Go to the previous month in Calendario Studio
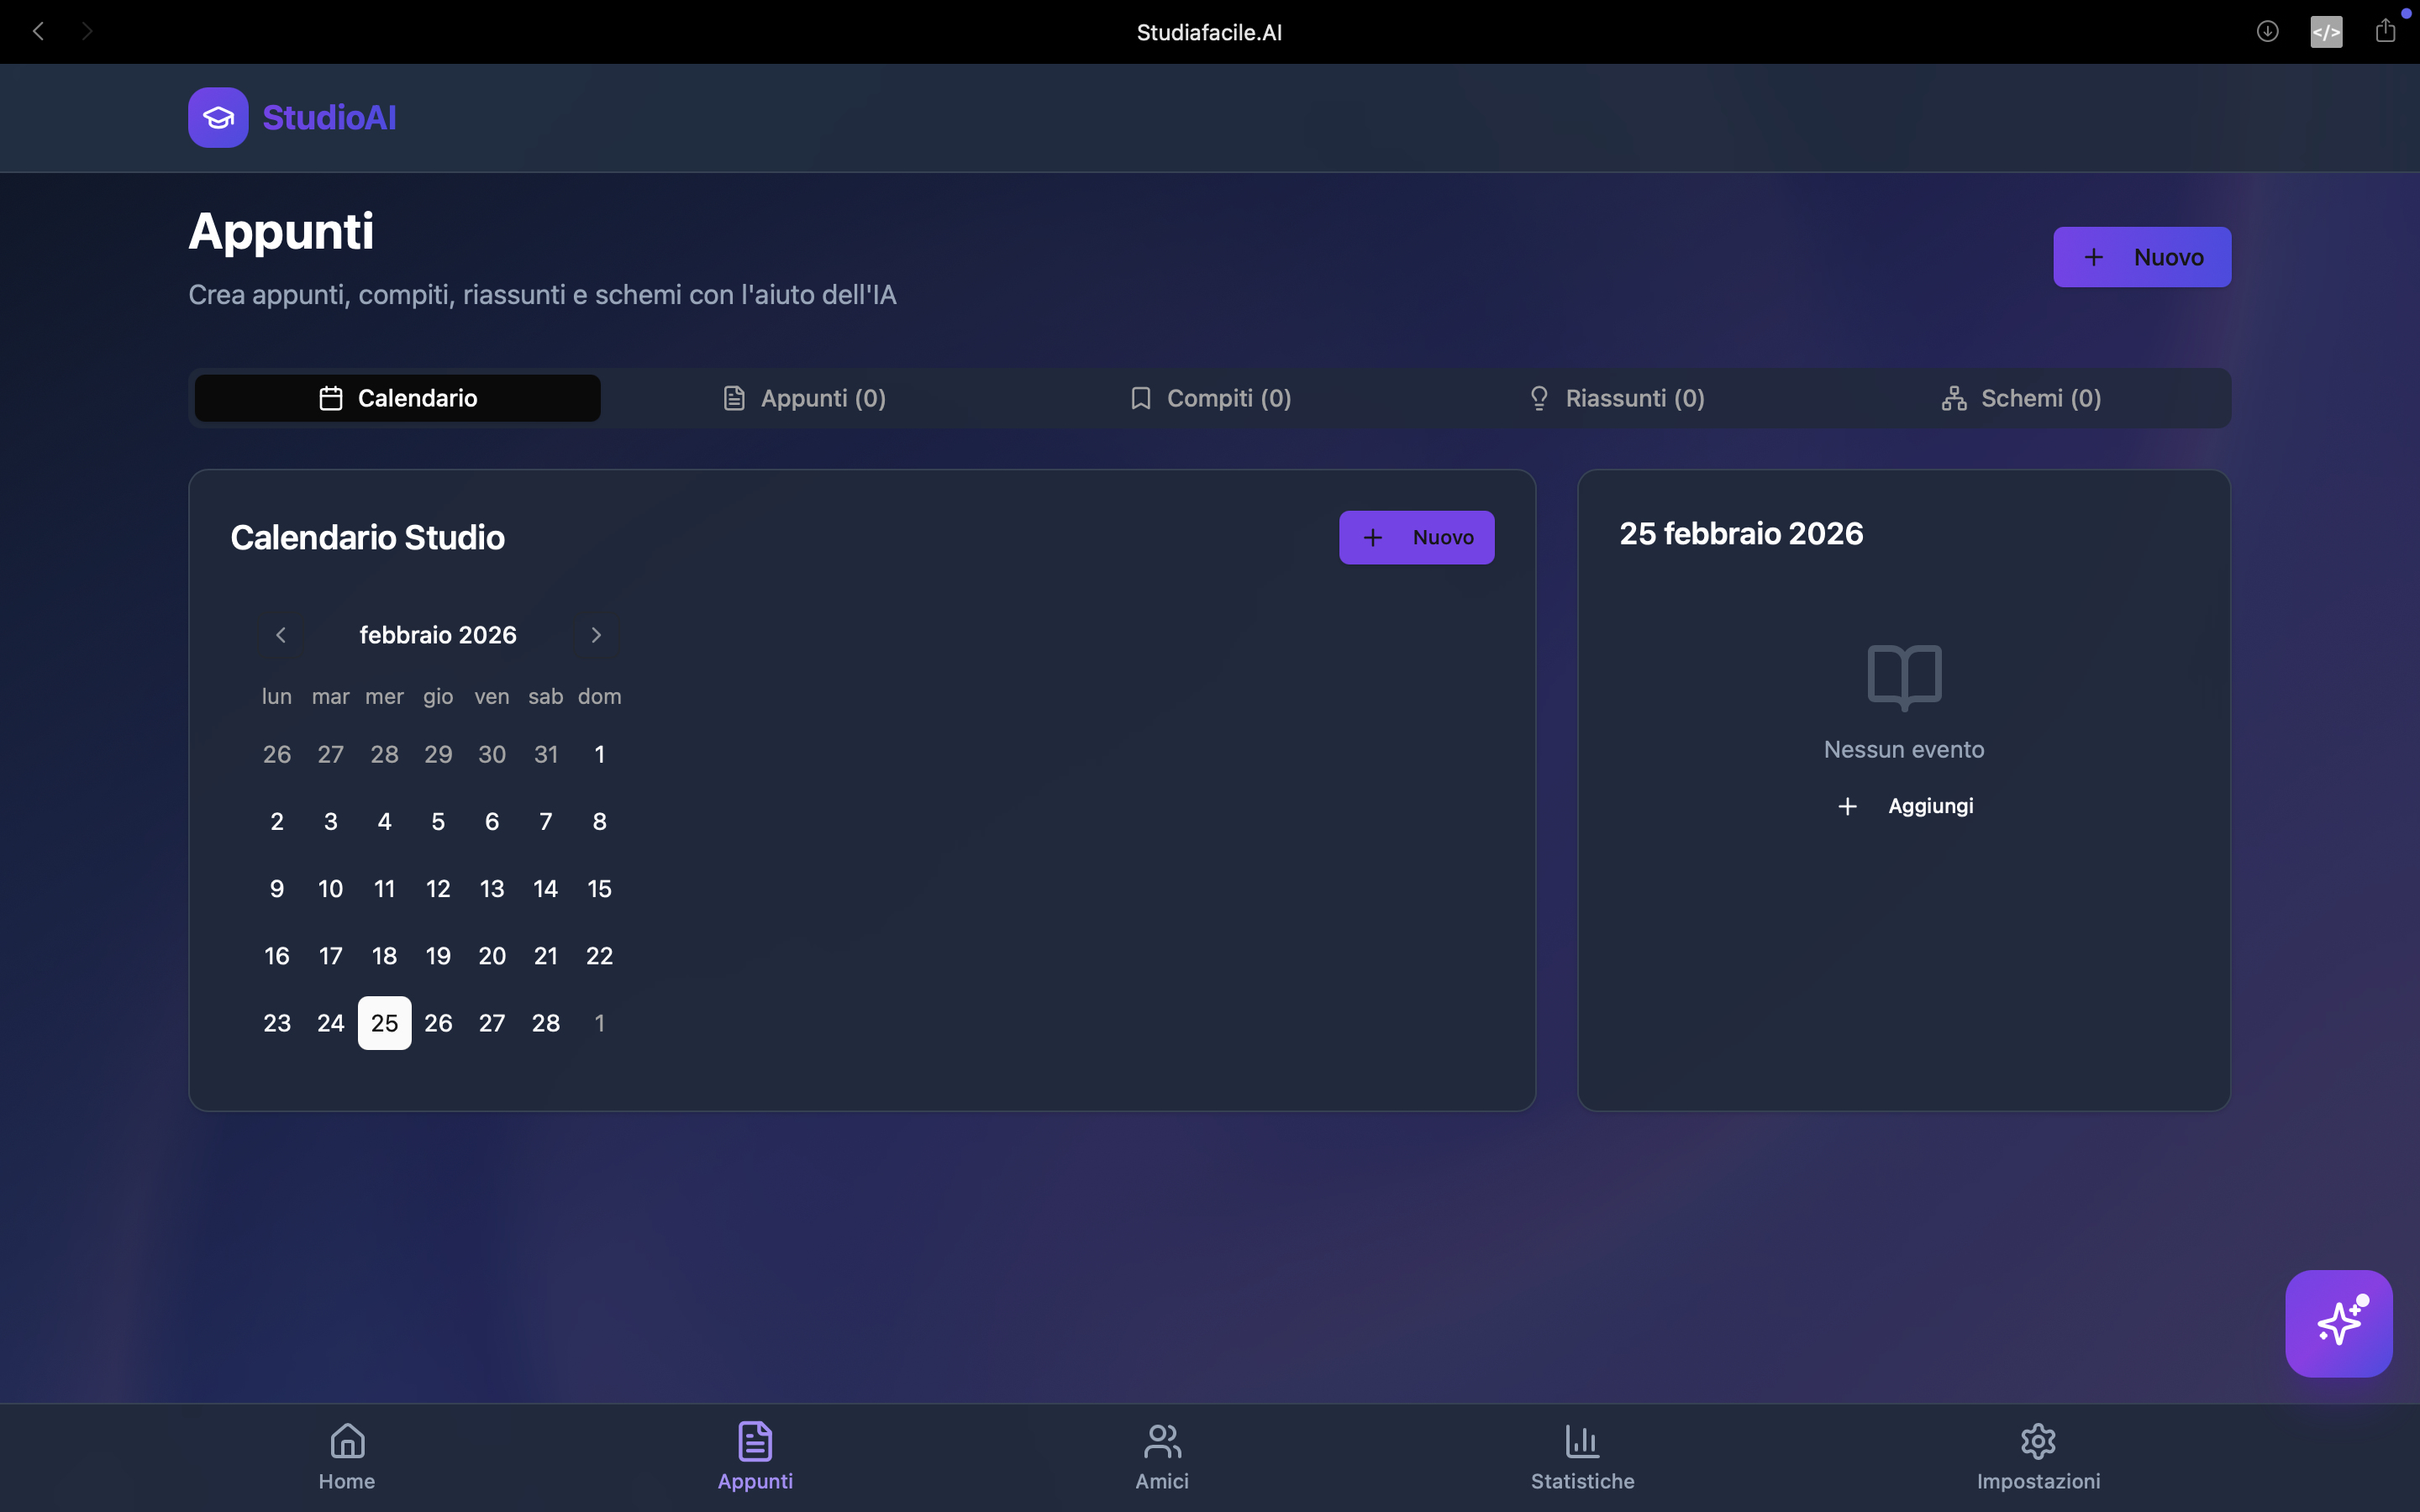This screenshot has width=2420, height=1512. 280,634
